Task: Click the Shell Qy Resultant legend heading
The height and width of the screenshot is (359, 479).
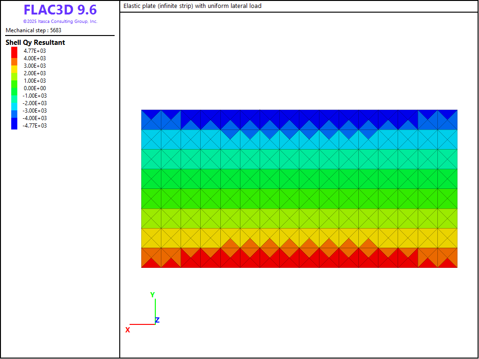Action: point(35,43)
